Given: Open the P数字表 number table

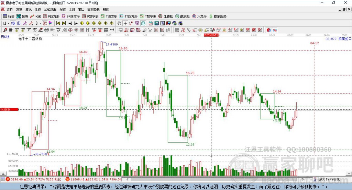Looking at the screenshot, I should (90, 16).
